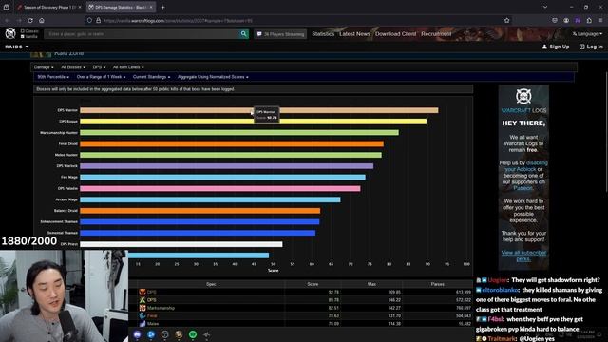Screen dimensions: 608x342
Task: Close the DPS Damage Statistics tab
Action: 151,7
